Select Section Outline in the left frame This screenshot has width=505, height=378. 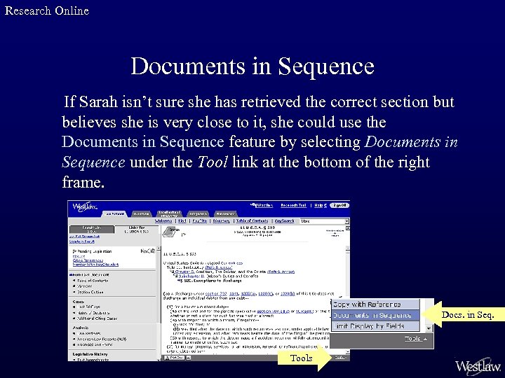click(x=90, y=292)
